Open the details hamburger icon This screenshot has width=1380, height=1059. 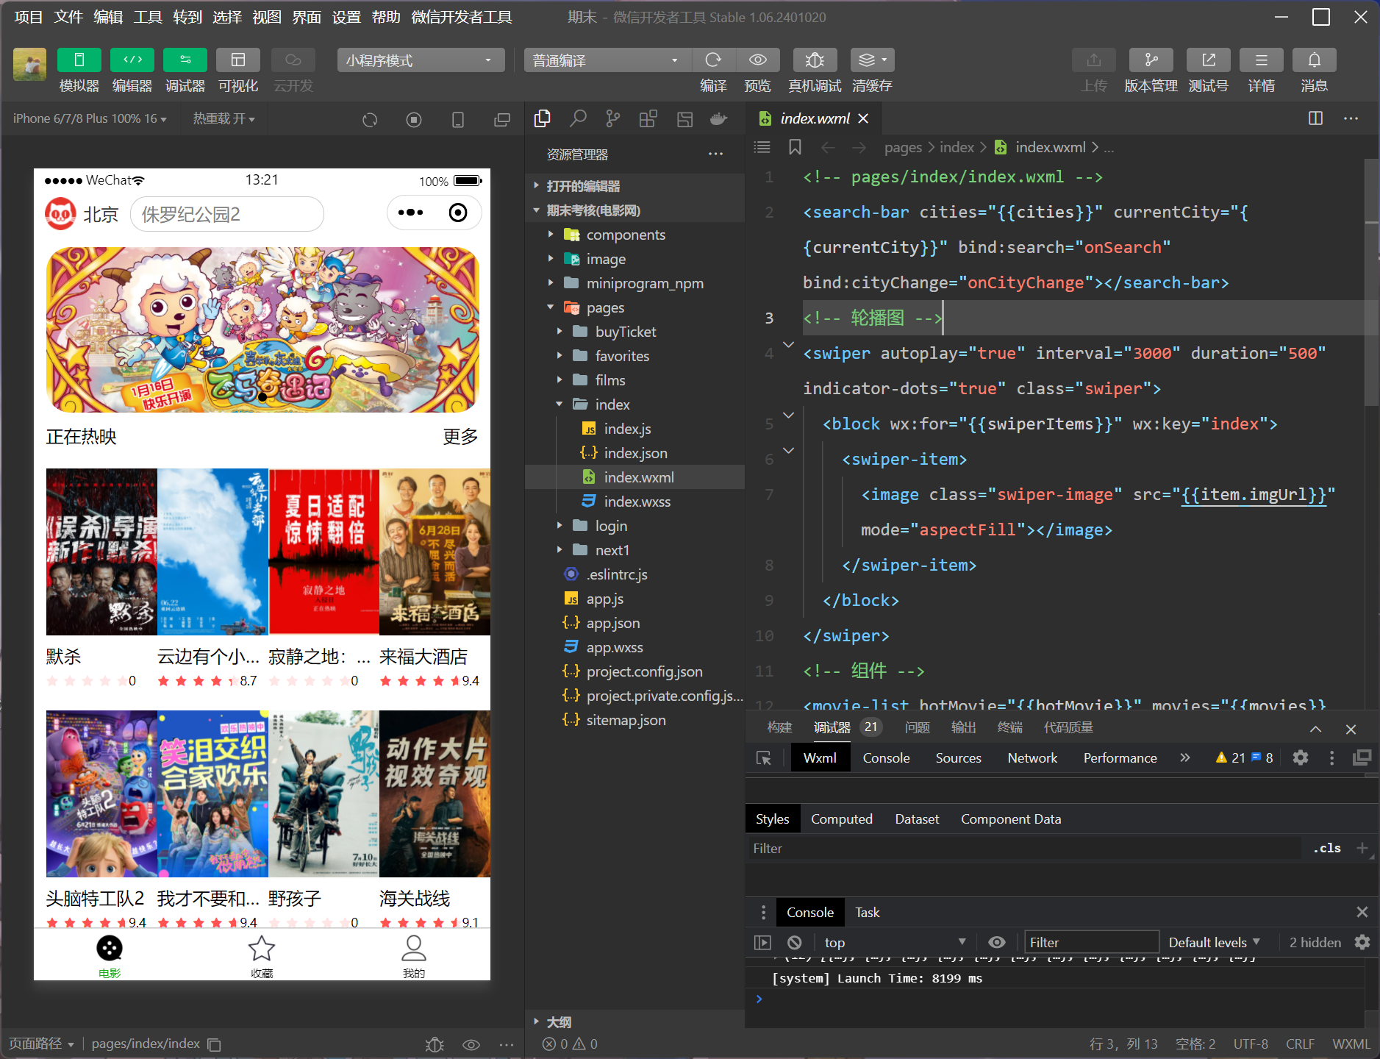(x=1262, y=60)
